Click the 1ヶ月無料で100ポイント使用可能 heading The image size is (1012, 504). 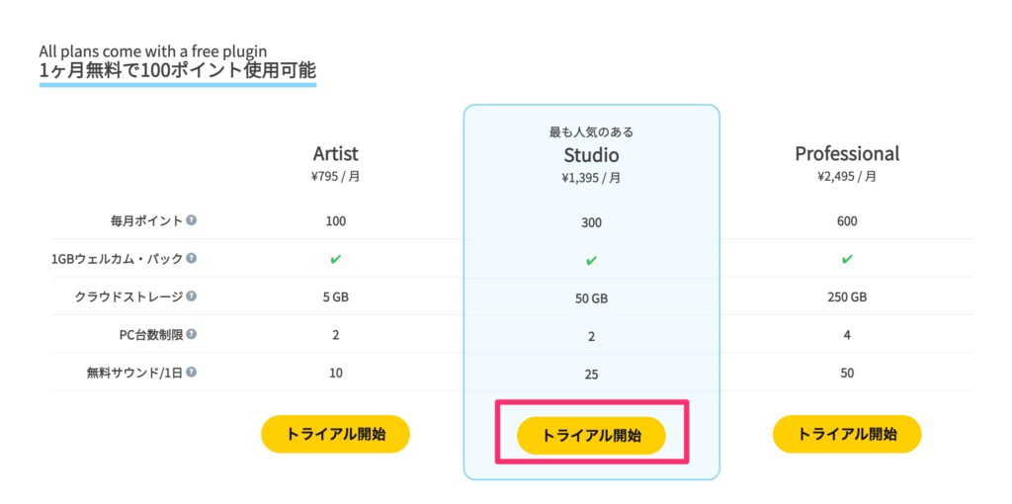[x=178, y=70]
